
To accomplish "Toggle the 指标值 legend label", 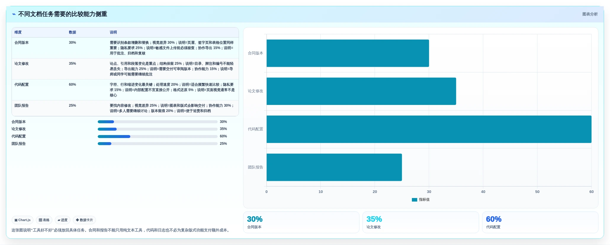I will tap(424, 200).
